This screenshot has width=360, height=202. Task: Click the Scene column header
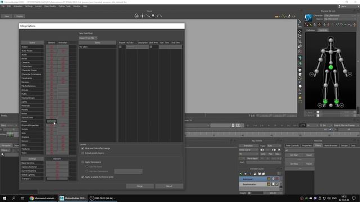[x=32, y=43]
